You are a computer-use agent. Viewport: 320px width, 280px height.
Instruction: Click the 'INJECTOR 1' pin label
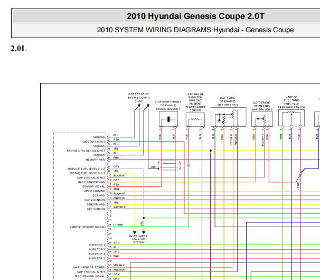pos(97,245)
